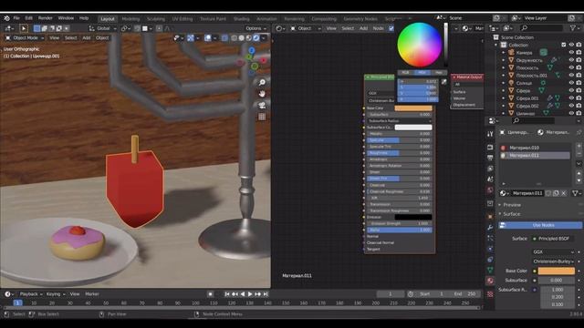Toggle the node editor Use Nodes checkbox
This screenshot has width=584, height=328.
pos(391,28)
